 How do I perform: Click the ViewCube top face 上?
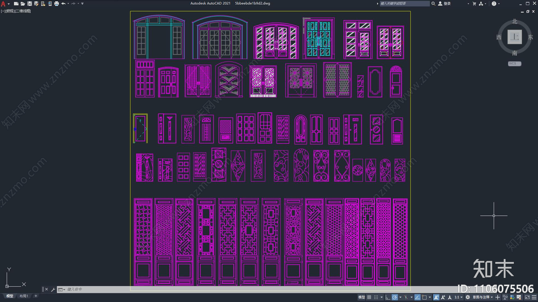pos(514,37)
